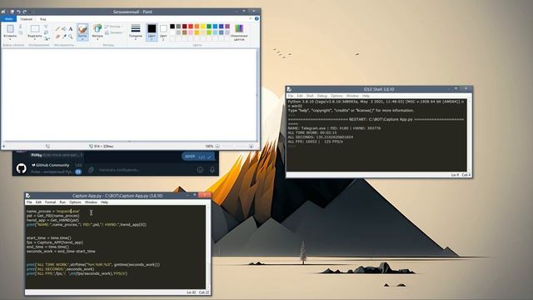Click the IDLE Shell vertical scrollbar

tap(470, 135)
